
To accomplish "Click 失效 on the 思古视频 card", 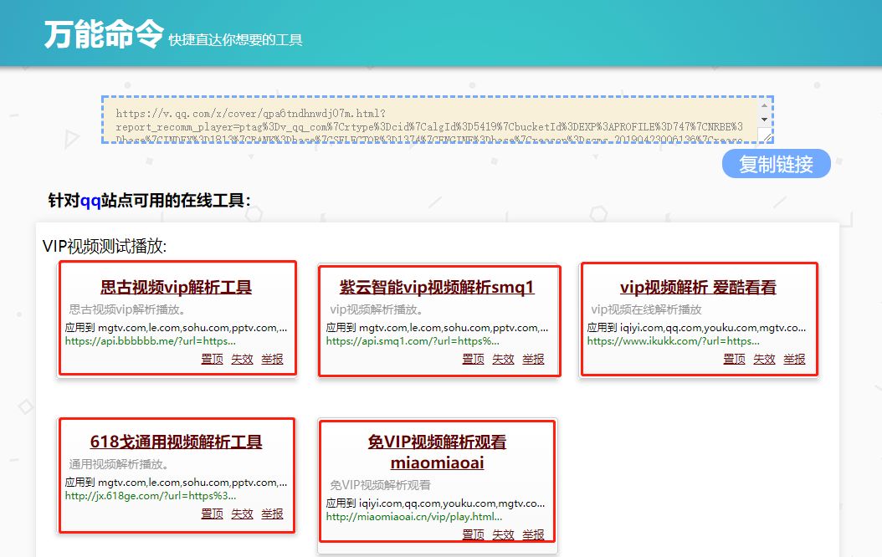I will 242,359.
